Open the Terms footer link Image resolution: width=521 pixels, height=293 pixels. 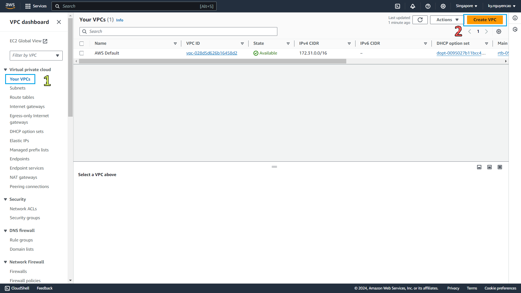click(472, 288)
